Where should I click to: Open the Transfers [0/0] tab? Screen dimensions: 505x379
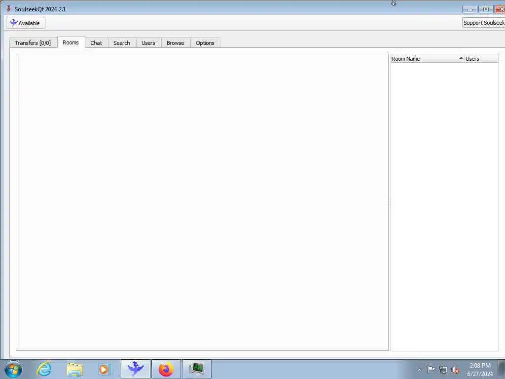33,43
